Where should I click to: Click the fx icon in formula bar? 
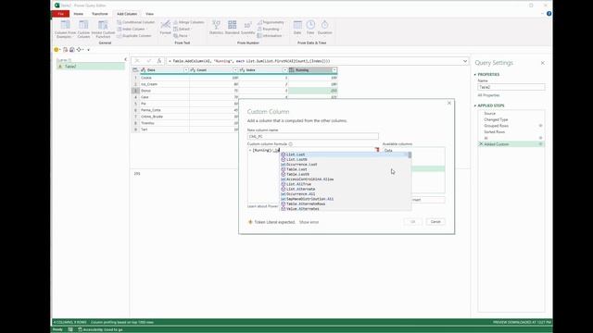[x=159, y=61]
